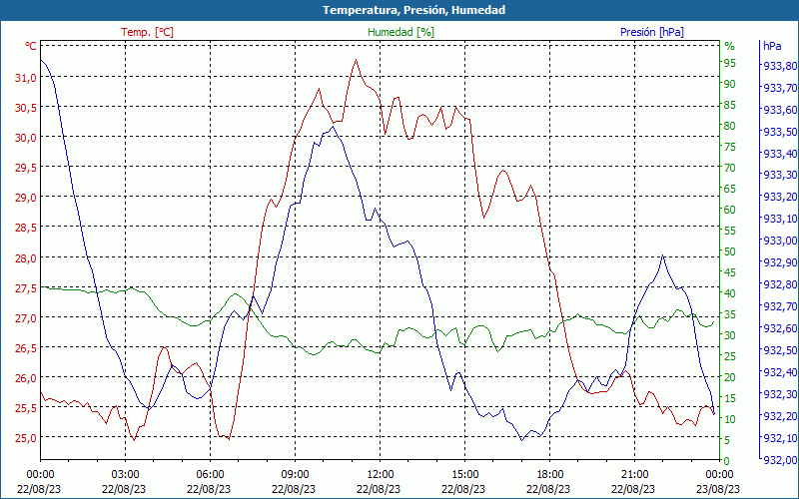
Task: Select the green '70' humidity axis value
Action: pos(730,168)
